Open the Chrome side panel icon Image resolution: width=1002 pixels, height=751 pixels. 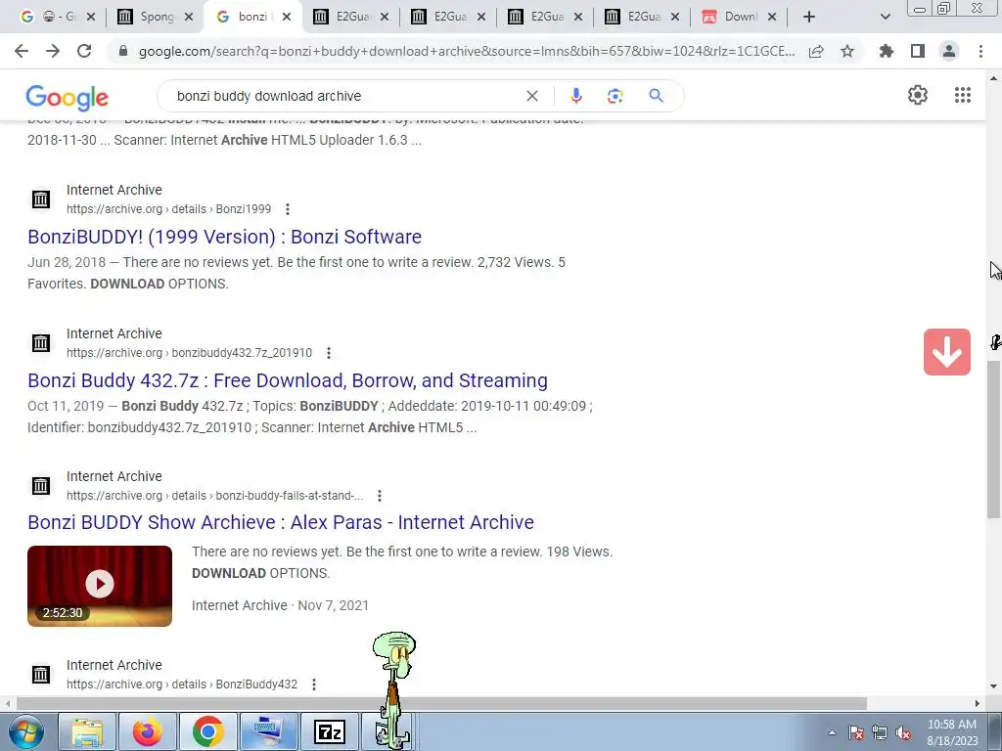[x=918, y=51]
